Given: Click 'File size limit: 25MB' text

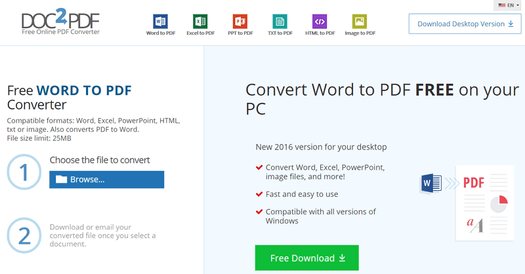Looking at the screenshot, I should click(39, 138).
